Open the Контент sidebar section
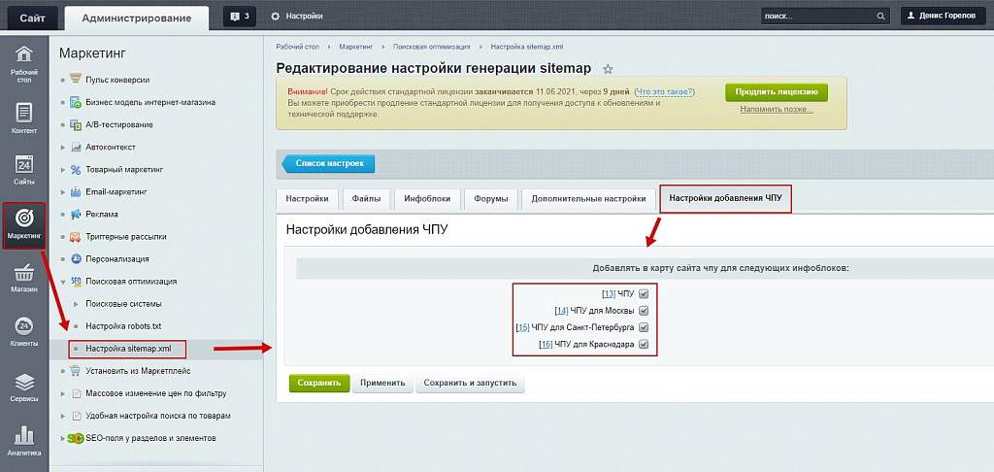The image size is (994, 472). coord(24,118)
